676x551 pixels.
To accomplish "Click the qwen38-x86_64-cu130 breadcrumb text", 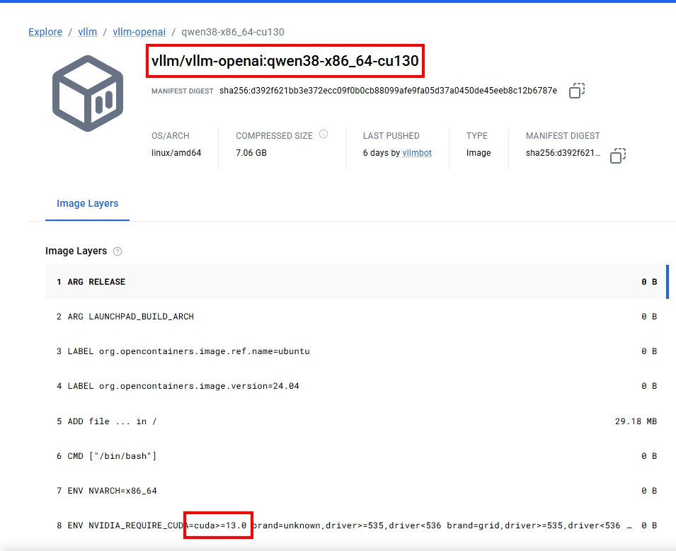I will (233, 32).
